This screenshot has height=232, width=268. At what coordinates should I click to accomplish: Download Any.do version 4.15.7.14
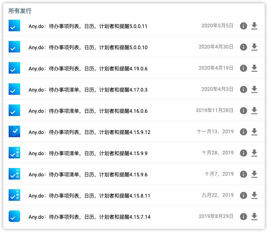point(254,217)
